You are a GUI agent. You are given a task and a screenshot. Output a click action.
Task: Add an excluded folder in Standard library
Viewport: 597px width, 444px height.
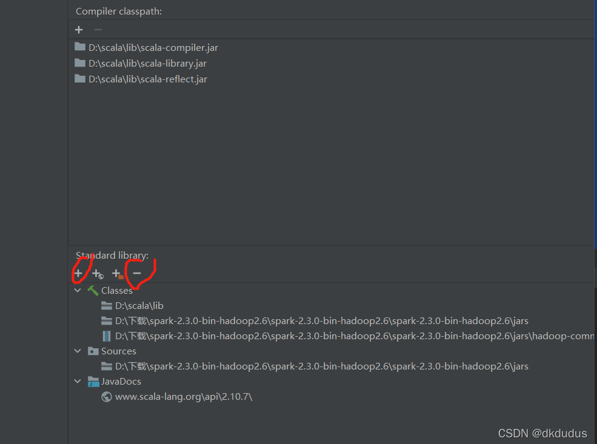pyautogui.click(x=118, y=274)
